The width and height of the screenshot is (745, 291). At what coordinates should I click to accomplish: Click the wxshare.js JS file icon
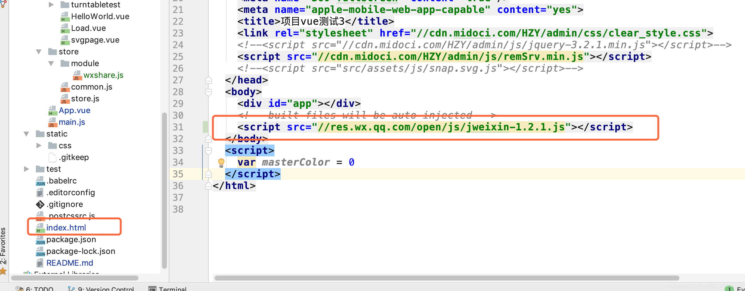click(77, 75)
